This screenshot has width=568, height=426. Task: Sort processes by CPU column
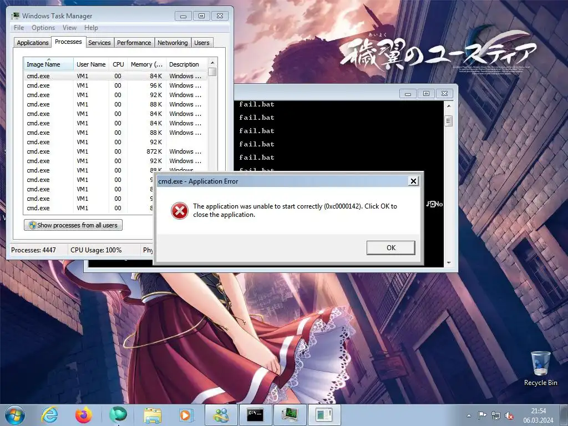(x=118, y=64)
